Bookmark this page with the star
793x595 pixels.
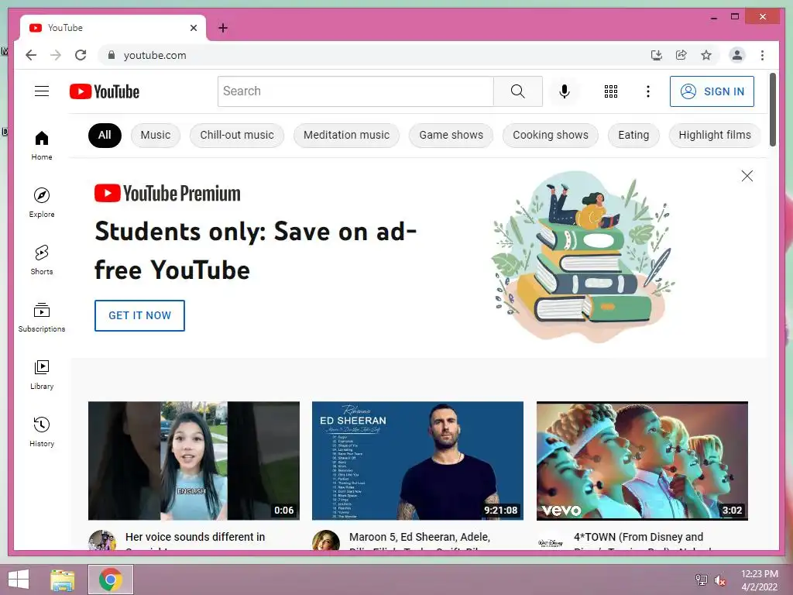pos(706,55)
